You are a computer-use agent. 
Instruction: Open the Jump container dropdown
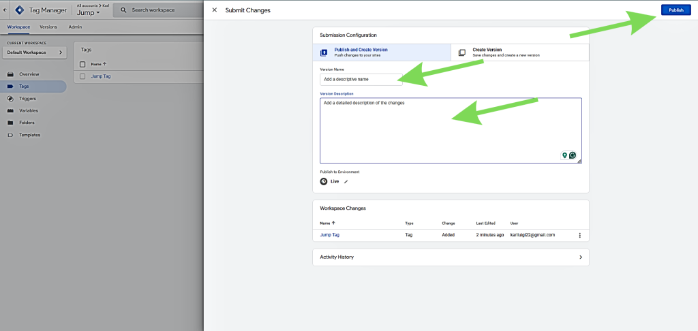89,14
